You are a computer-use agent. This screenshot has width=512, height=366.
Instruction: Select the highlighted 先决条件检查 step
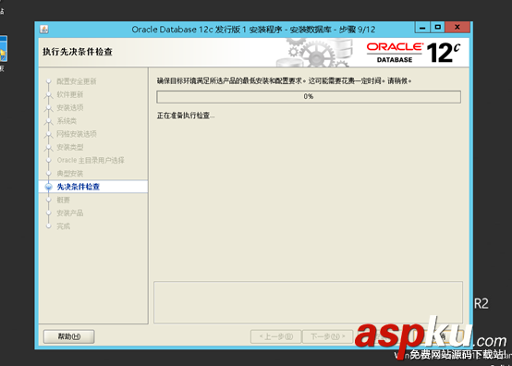point(78,187)
